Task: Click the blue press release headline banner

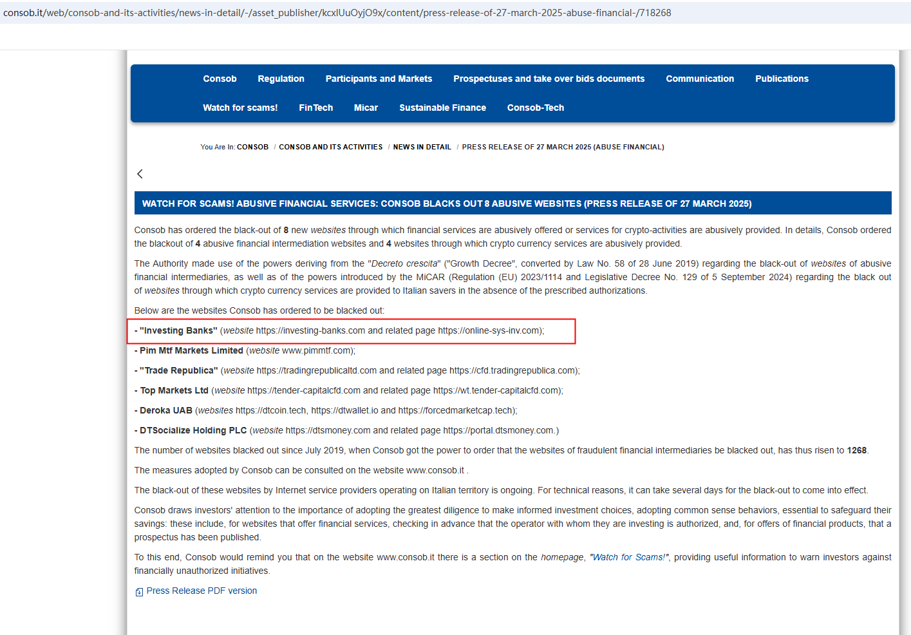Action: point(512,203)
